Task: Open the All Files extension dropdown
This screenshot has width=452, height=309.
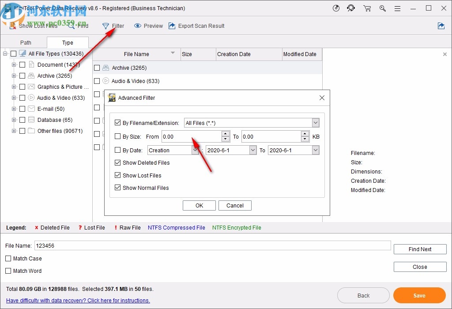Action: coord(315,123)
